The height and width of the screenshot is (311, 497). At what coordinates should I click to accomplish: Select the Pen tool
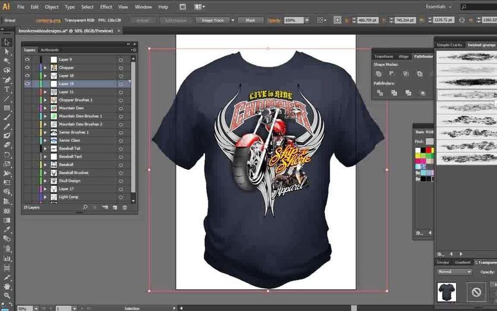coord(7,80)
